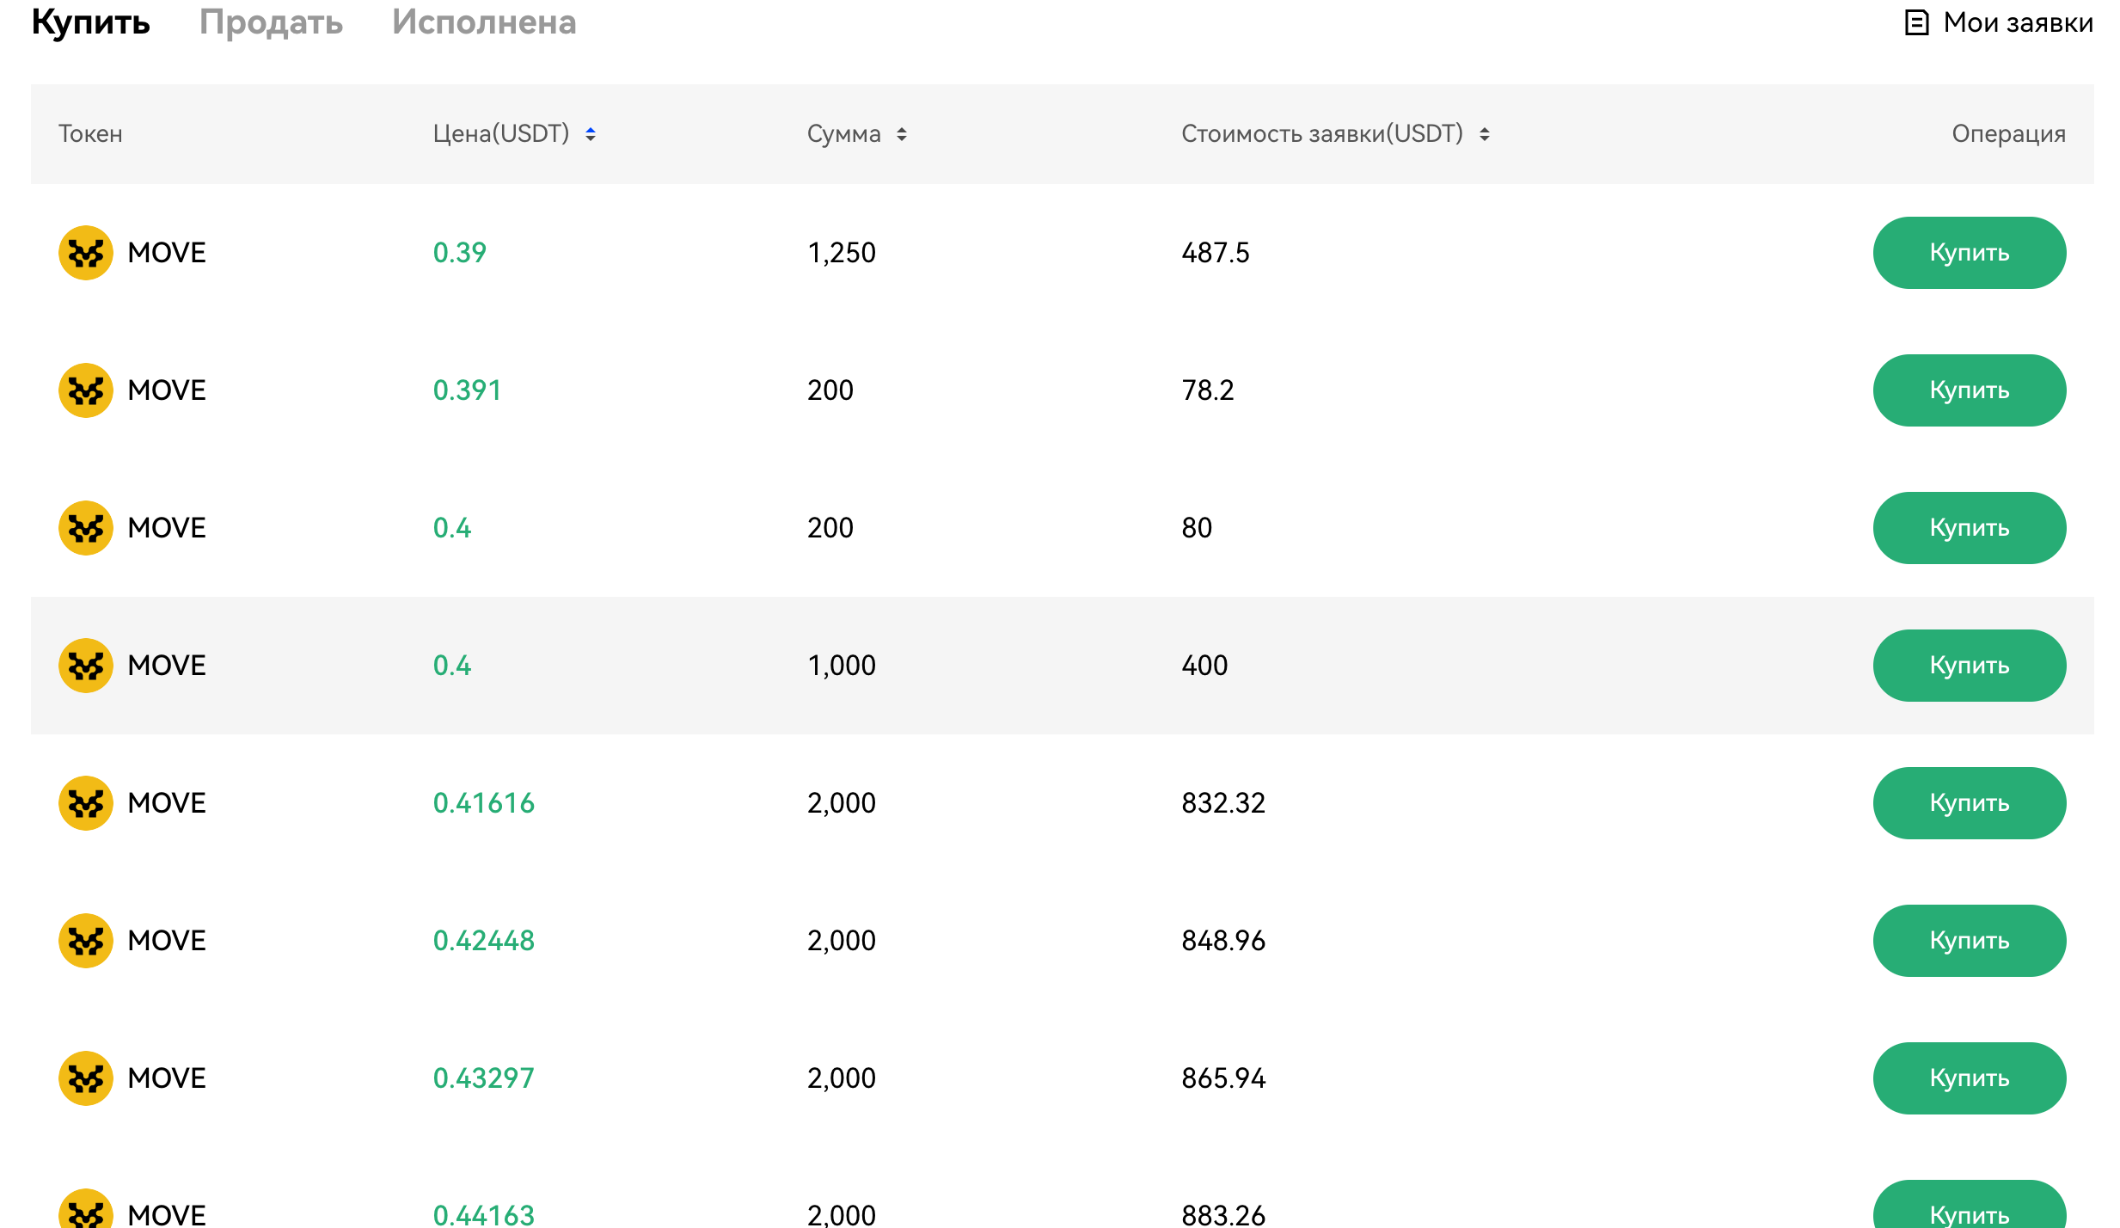Click MOVE token icon in 0.44163 row

[86, 1208]
